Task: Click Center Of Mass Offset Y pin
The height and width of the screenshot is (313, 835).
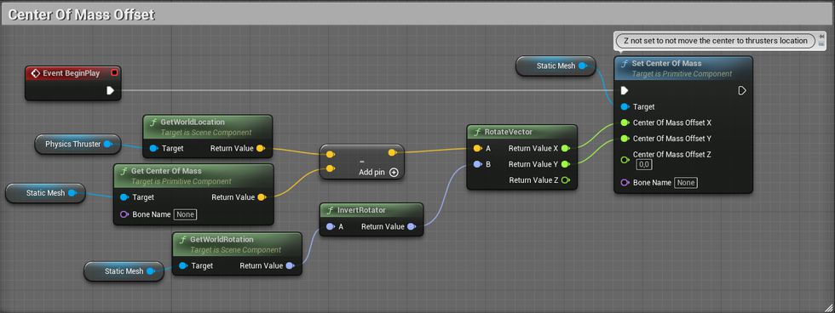Action: (x=625, y=138)
